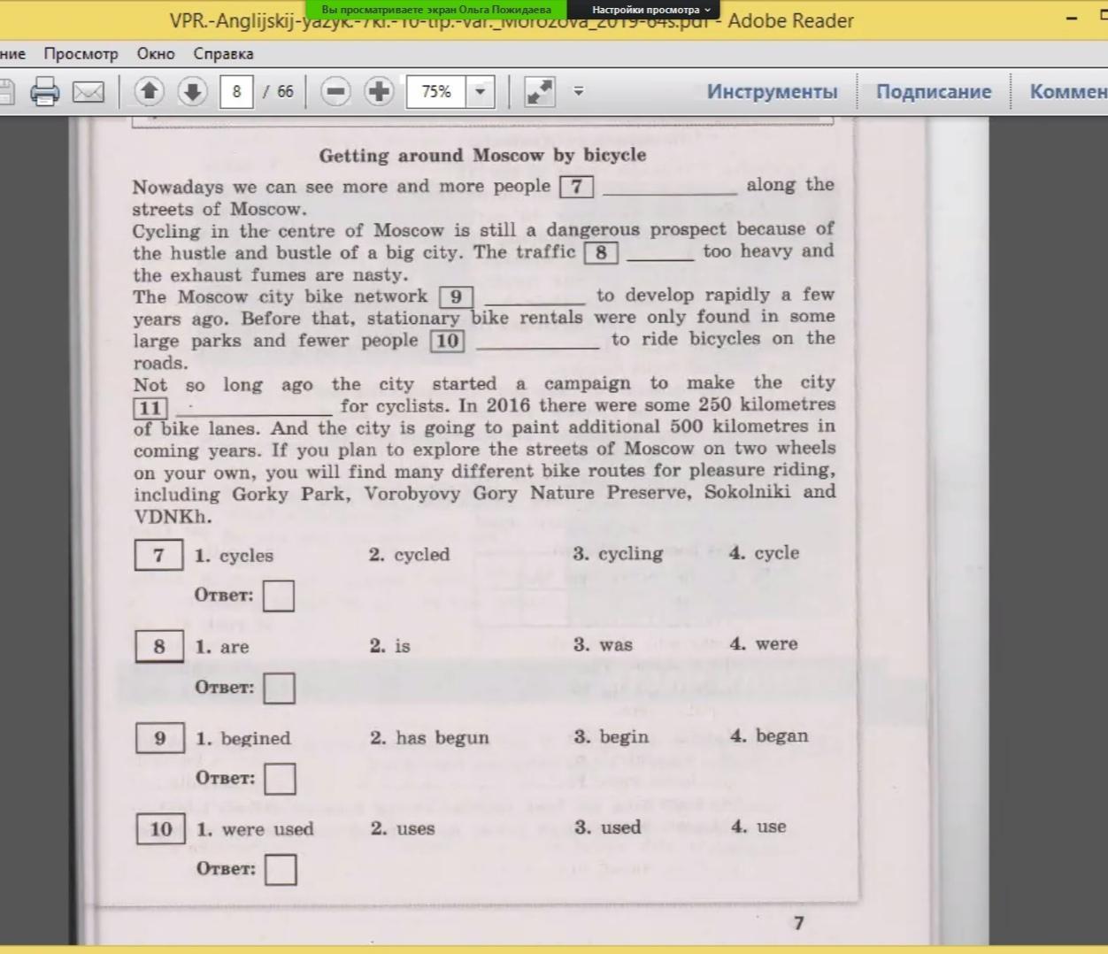Open the Комментарии panel
Screen dimensions: 1108x954
[x=1068, y=91]
